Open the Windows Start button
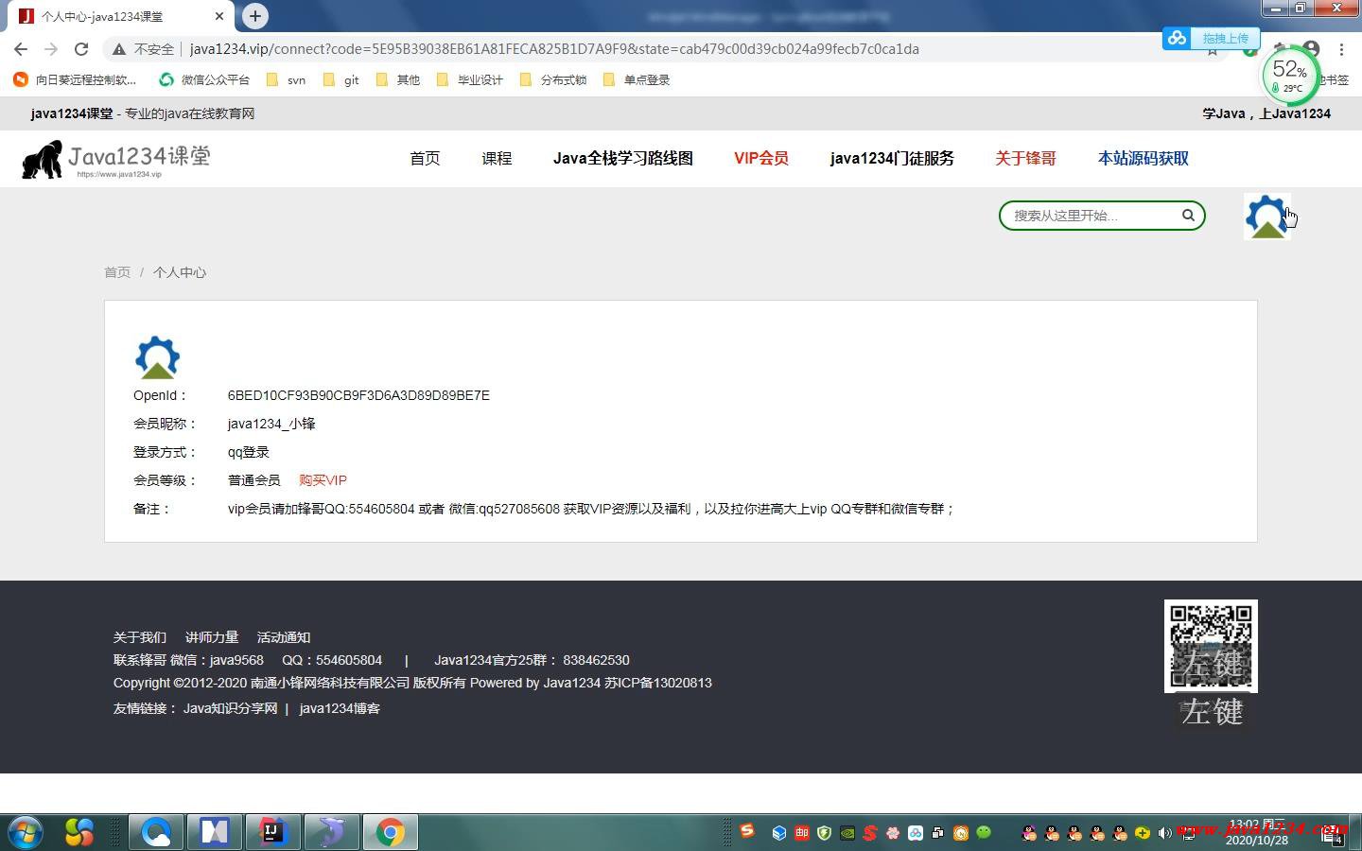This screenshot has height=851, width=1362. (x=26, y=832)
